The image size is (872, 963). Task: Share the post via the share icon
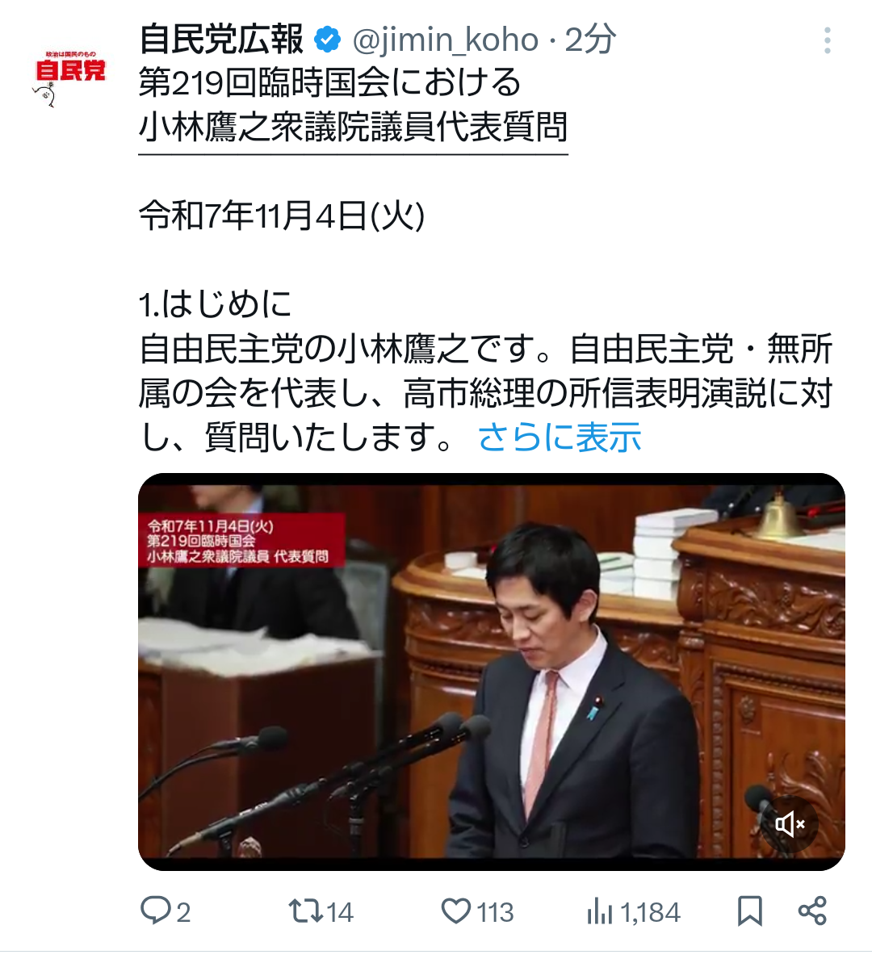pyautogui.click(x=812, y=911)
